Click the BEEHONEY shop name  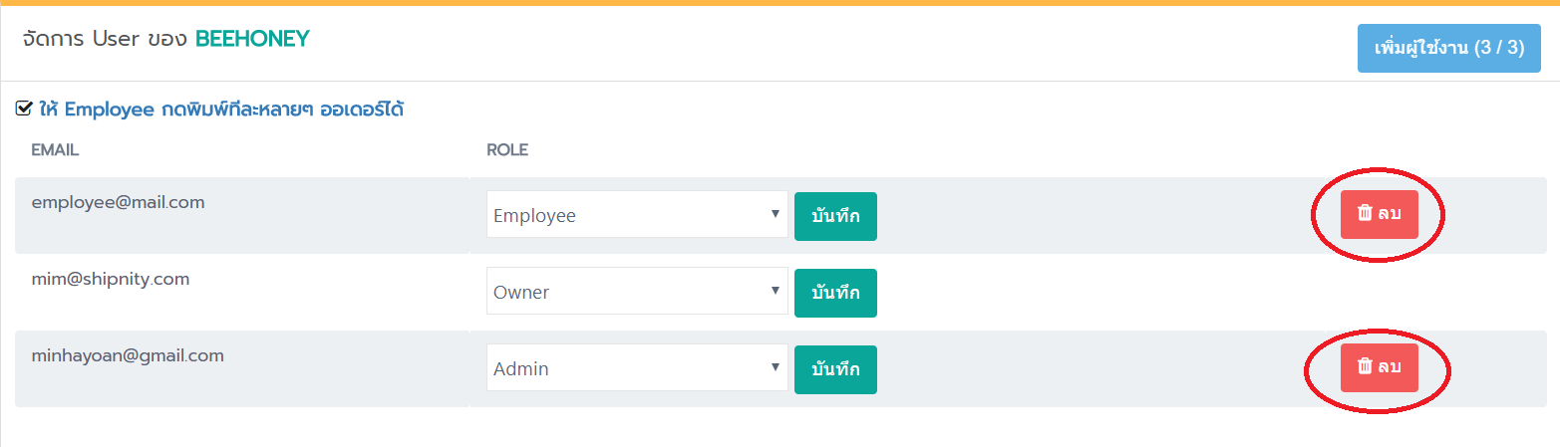click(252, 39)
